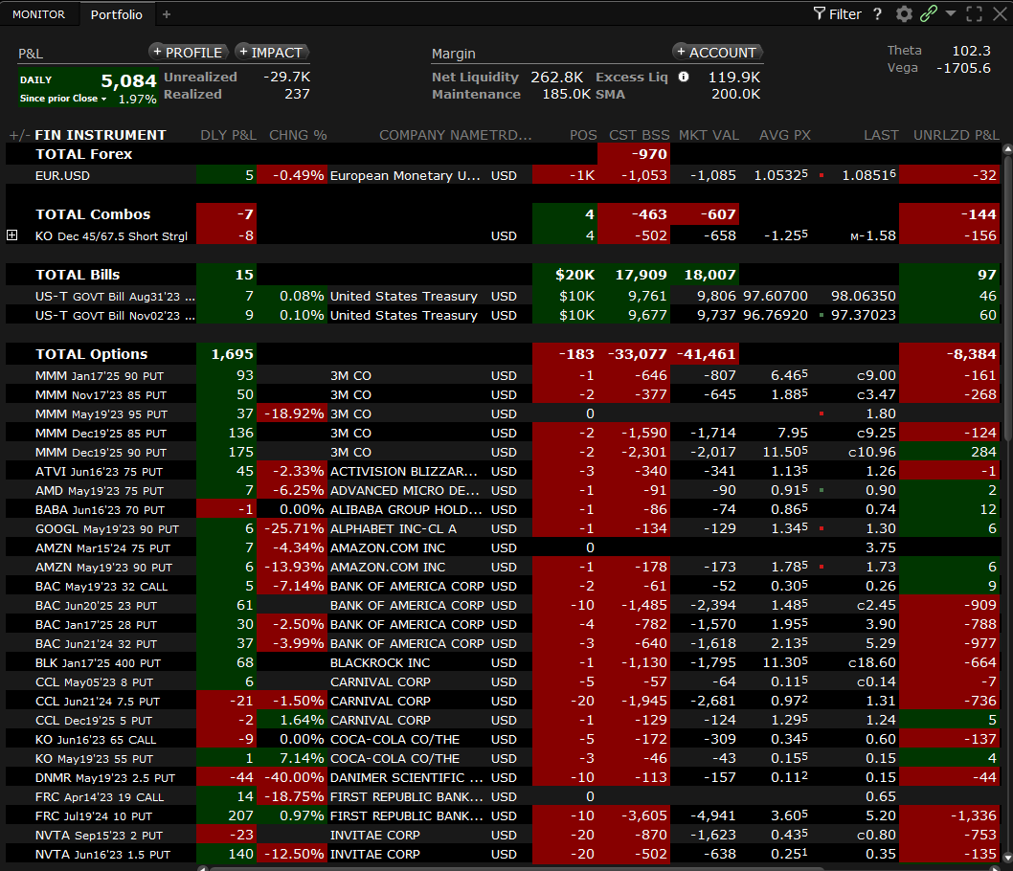This screenshot has width=1013, height=871.
Task: Open the Filter funnel icon
Action: 820,13
